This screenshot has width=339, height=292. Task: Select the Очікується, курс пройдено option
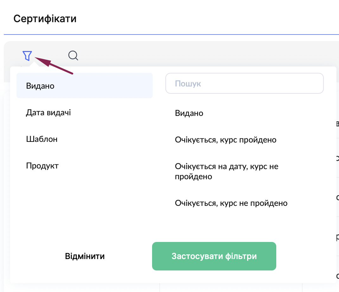226,140
